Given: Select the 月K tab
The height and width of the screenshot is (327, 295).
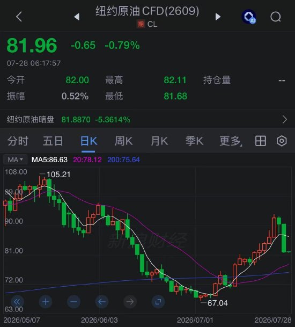Looking at the screenshot, I should coord(159,141).
